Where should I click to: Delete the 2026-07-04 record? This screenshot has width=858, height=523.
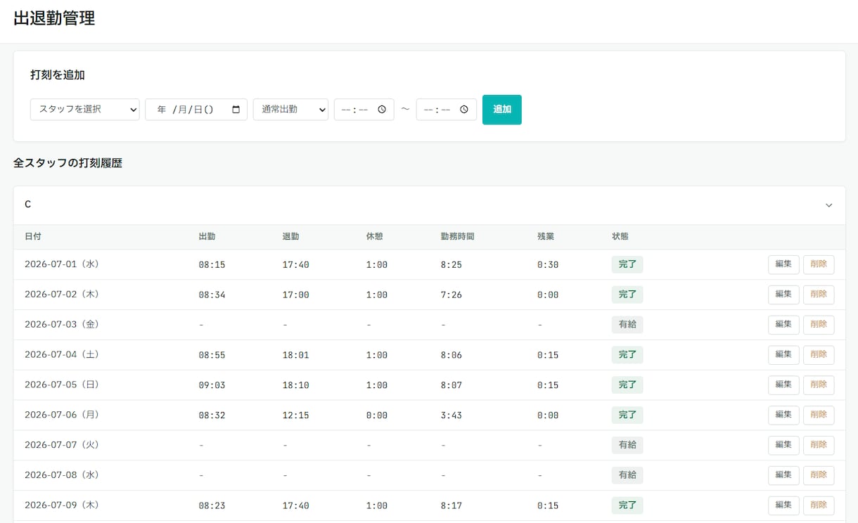click(x=819, y=355)
